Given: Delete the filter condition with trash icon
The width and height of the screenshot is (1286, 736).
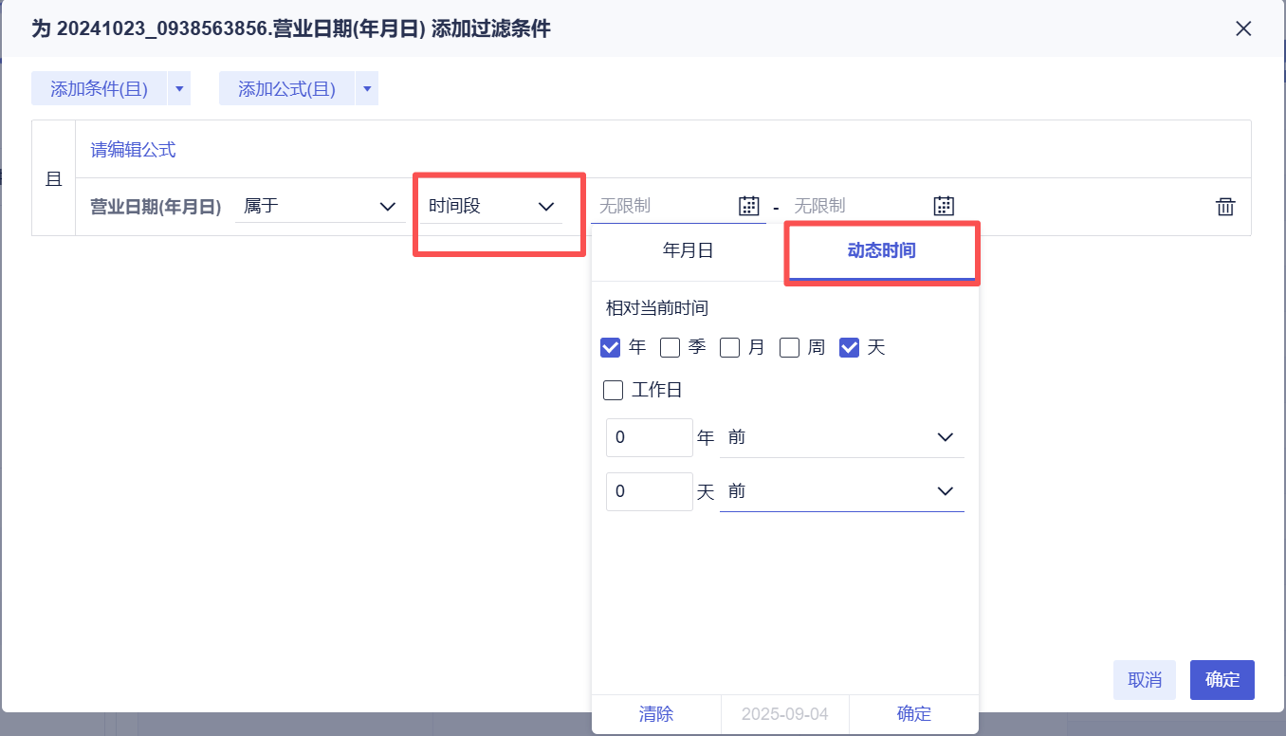Looking at the screenshot, I should pyautogui.click(x=1225, y=207).
